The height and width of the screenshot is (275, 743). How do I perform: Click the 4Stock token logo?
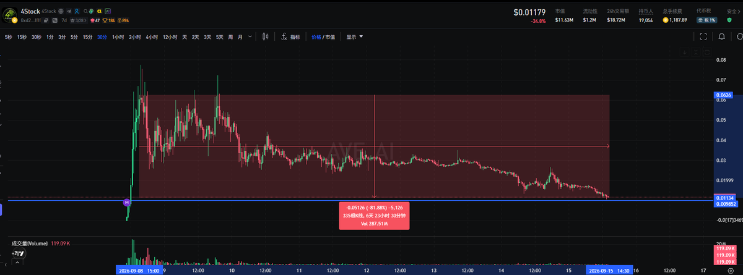10,15
